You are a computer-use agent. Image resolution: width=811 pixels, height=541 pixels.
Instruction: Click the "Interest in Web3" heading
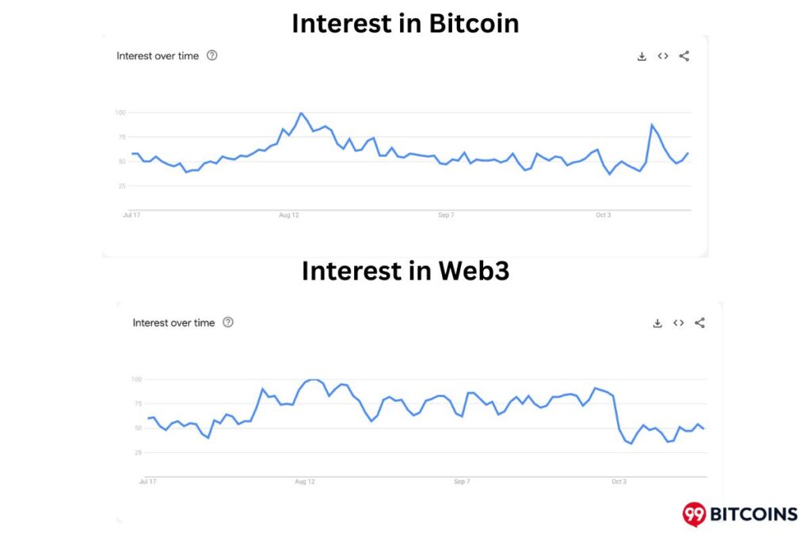click(x=405, y=271)
